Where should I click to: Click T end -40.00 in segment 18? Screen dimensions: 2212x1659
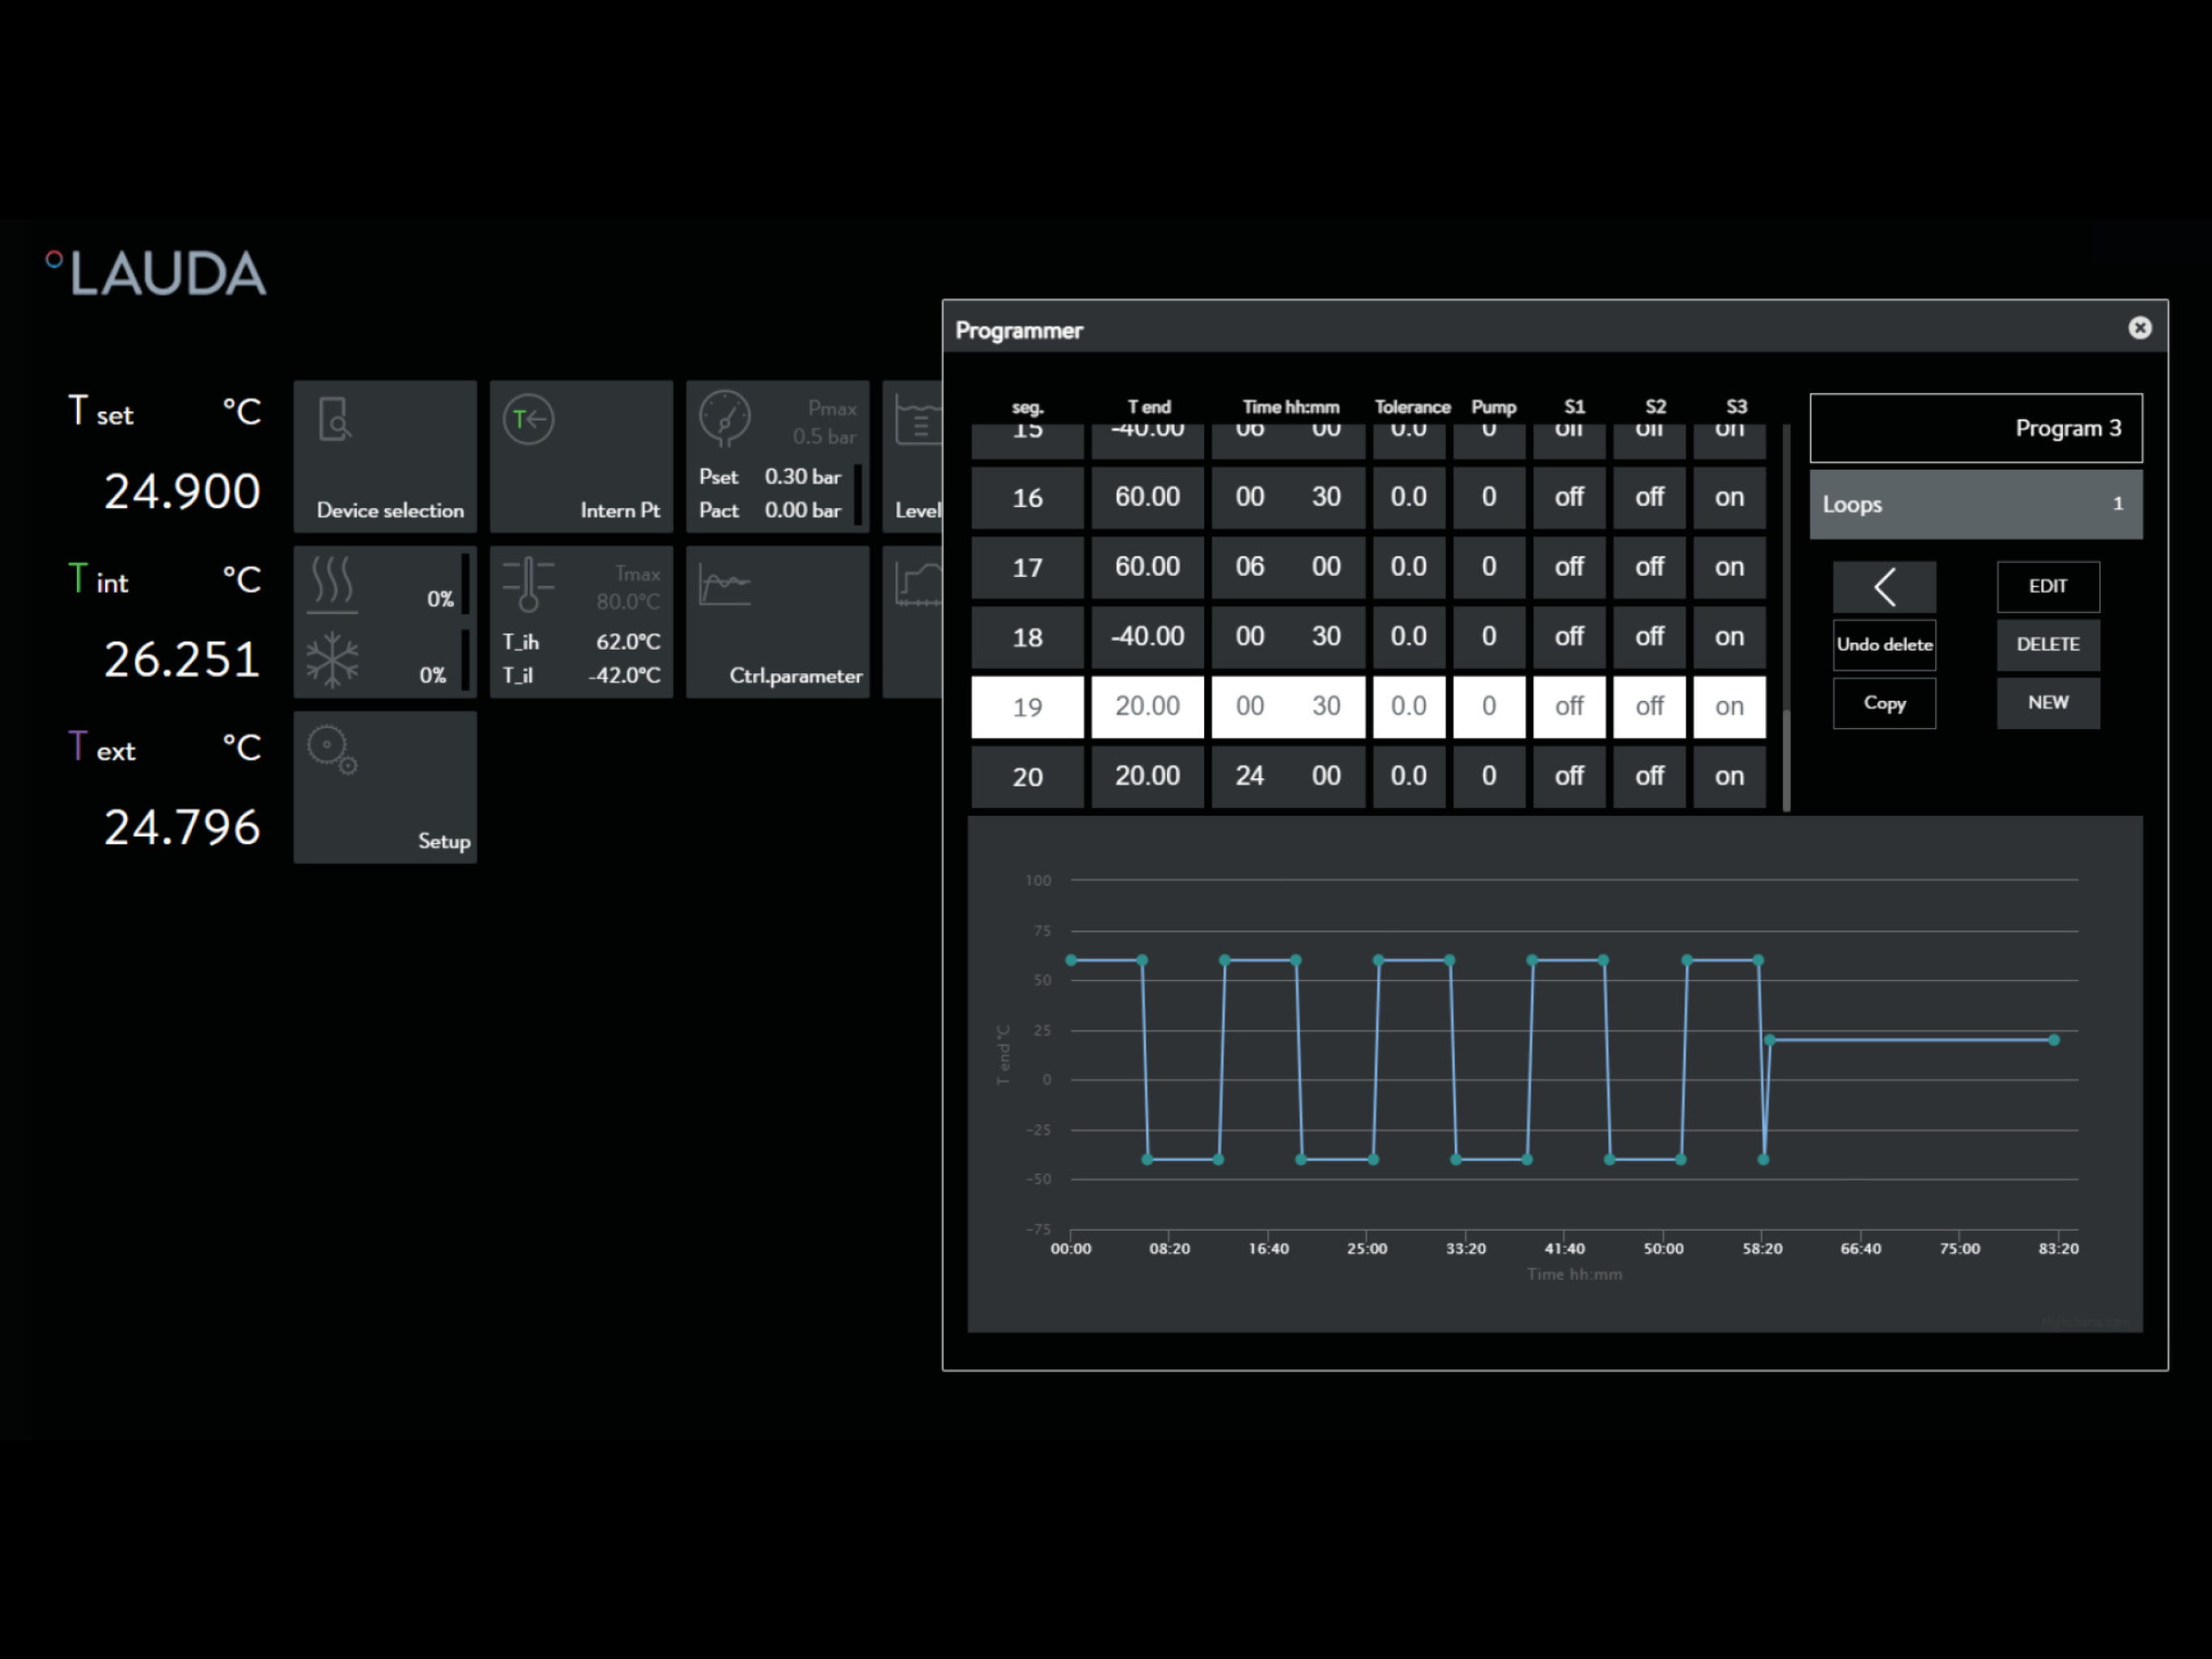click(x=1147, y=638)
